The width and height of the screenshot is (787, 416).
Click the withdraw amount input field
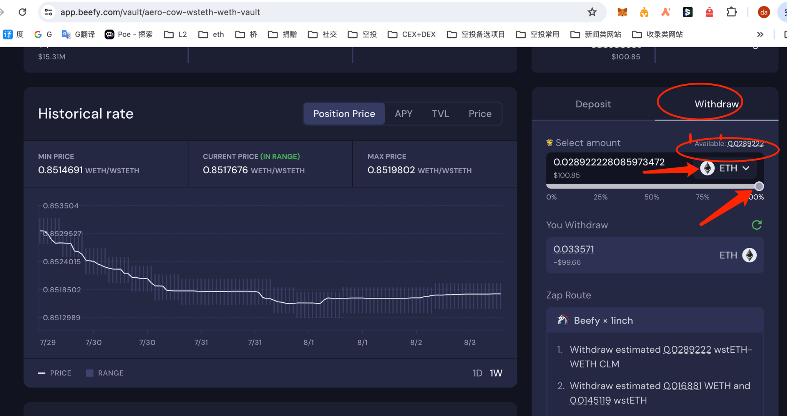[609, 162]
